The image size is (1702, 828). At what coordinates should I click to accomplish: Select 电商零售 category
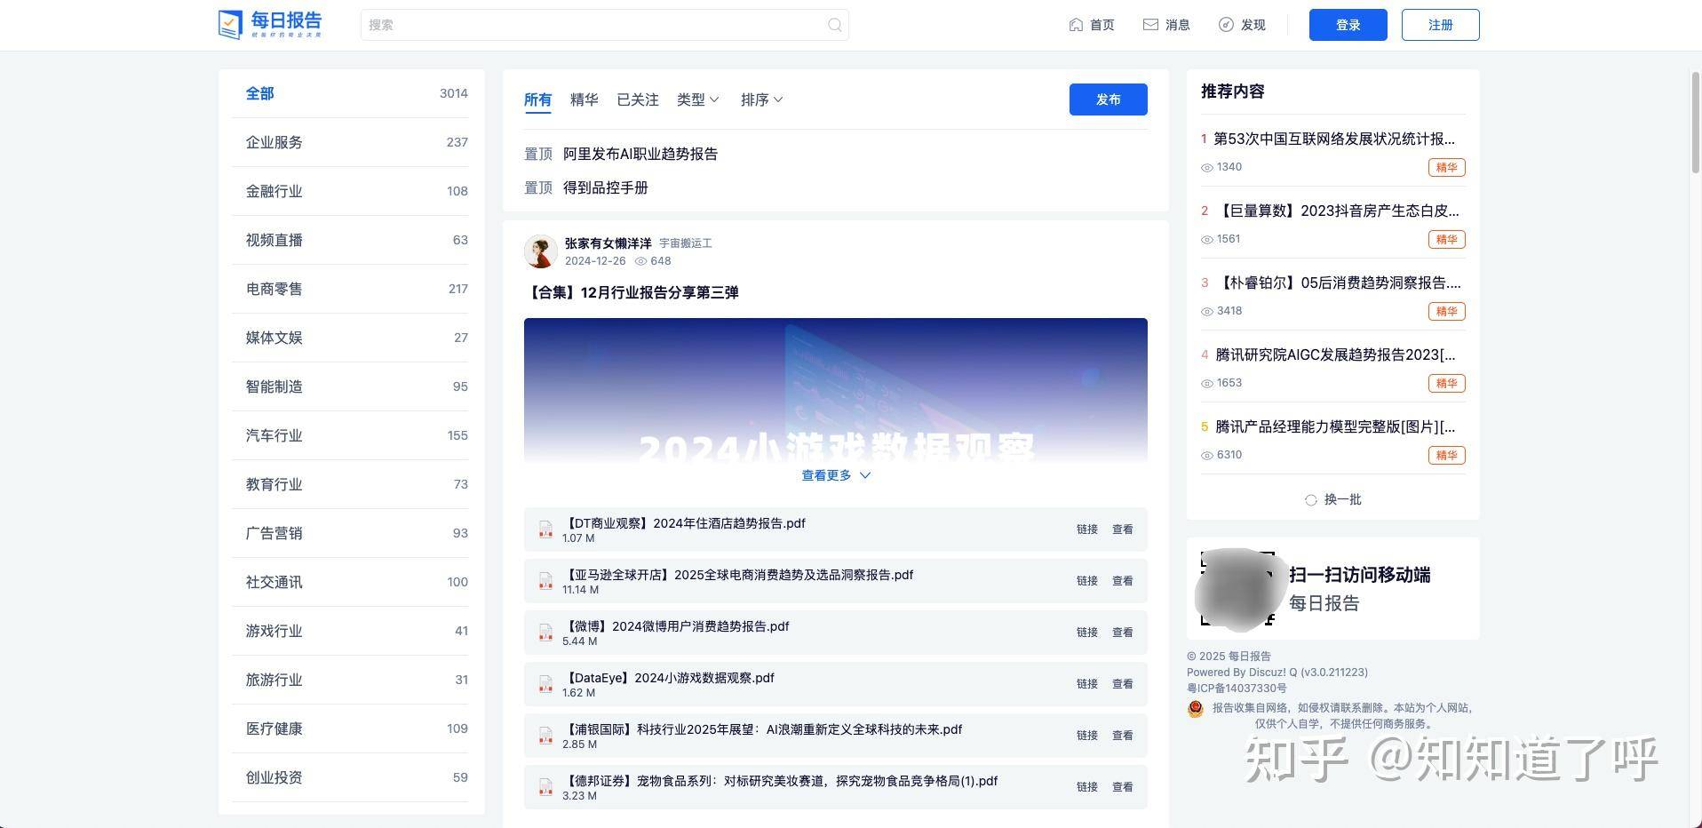coord(351,289)
